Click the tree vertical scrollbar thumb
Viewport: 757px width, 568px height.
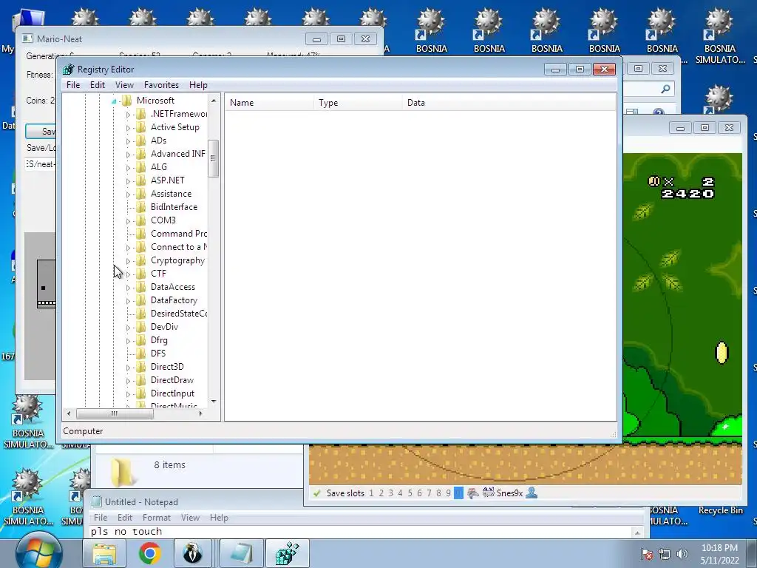click(x=213, y=158)
